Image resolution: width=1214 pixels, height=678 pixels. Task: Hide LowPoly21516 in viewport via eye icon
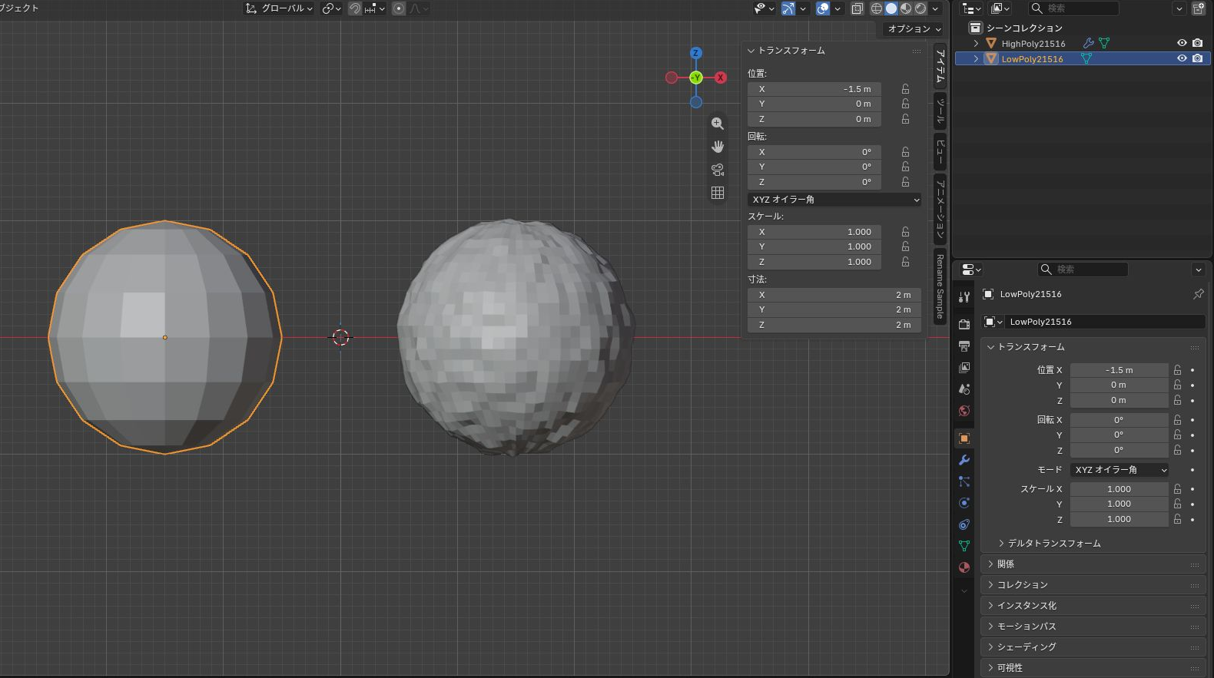[x=1182, y=58]
